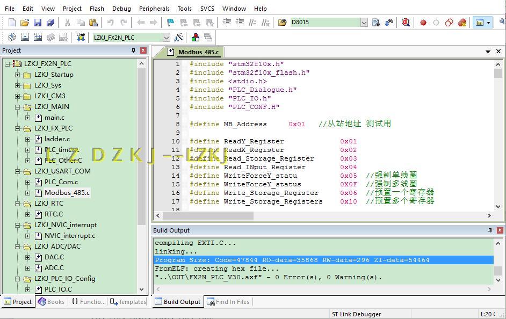This screenshot has height=319, width=506.
Task: Select DAC.C in project tree
Action: [54, 257]
